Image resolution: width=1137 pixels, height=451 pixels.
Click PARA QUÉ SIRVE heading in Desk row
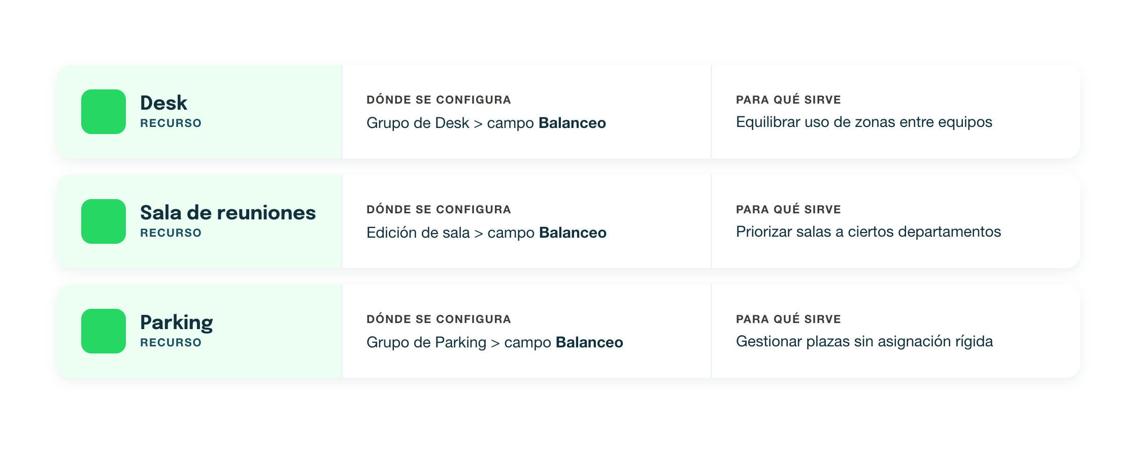(788, 99)
